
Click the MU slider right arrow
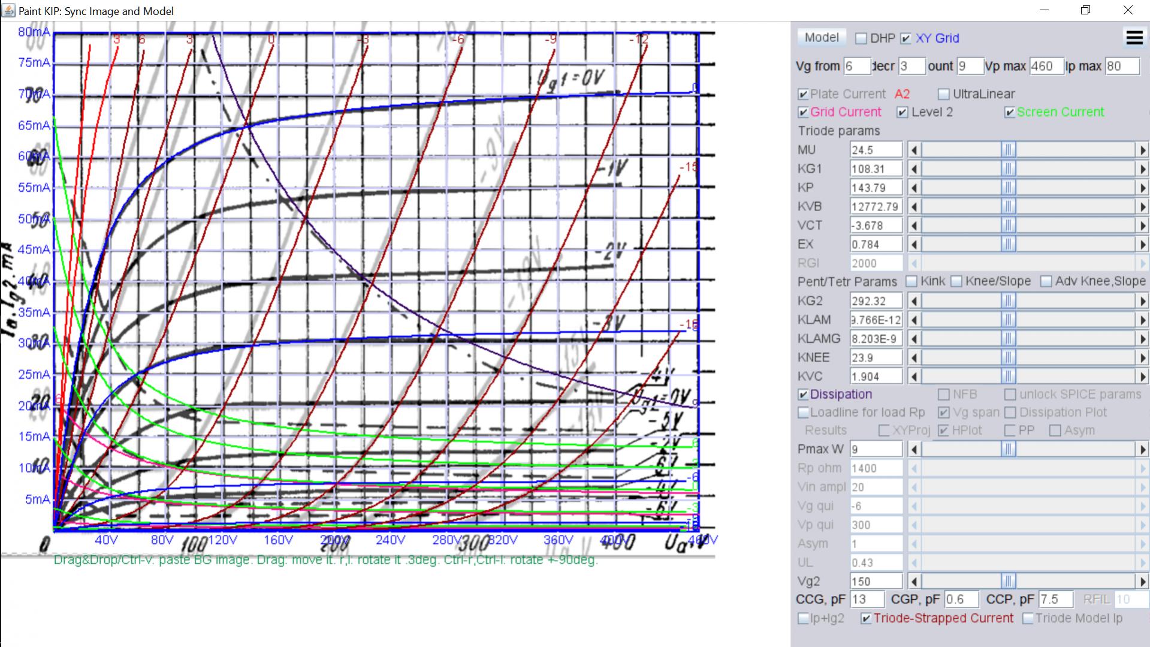[x=1142, y=150]
